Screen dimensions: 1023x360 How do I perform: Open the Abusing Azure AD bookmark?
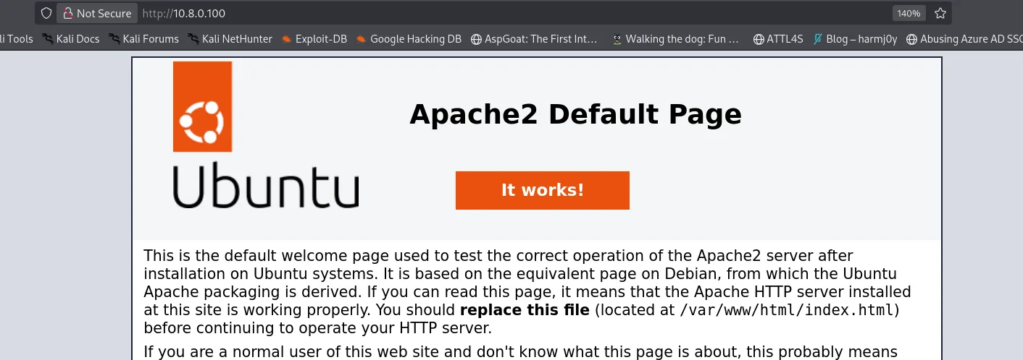pyautogui.click(x=964, y=39)
